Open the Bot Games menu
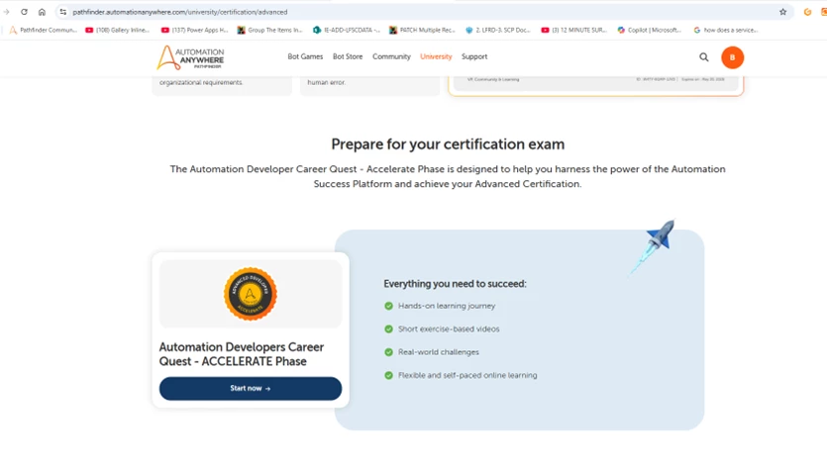 point(305,56)
